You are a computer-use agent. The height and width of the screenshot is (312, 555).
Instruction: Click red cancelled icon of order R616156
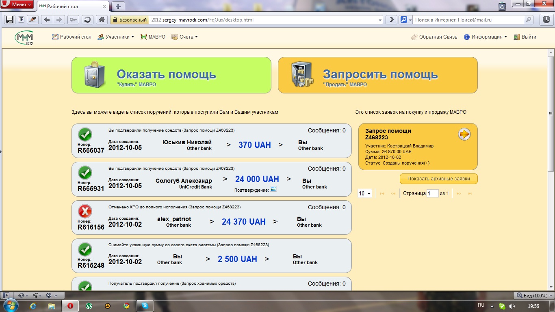click(x=85, y=211)
